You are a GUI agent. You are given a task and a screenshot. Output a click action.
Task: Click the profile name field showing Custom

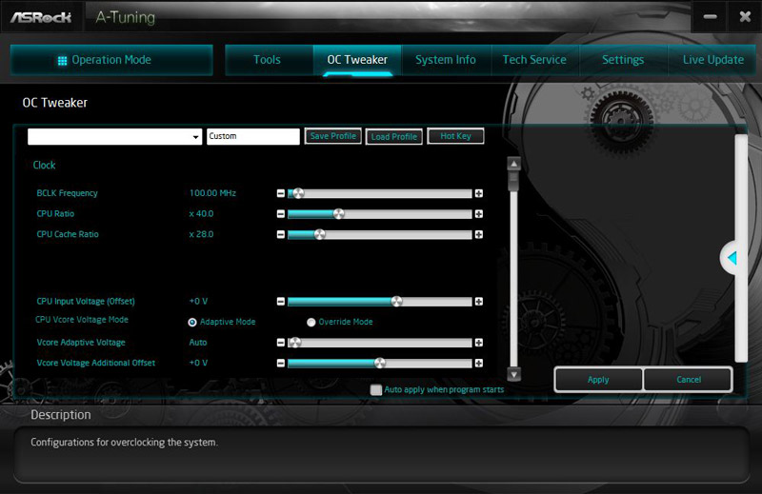tap(253, 136)
